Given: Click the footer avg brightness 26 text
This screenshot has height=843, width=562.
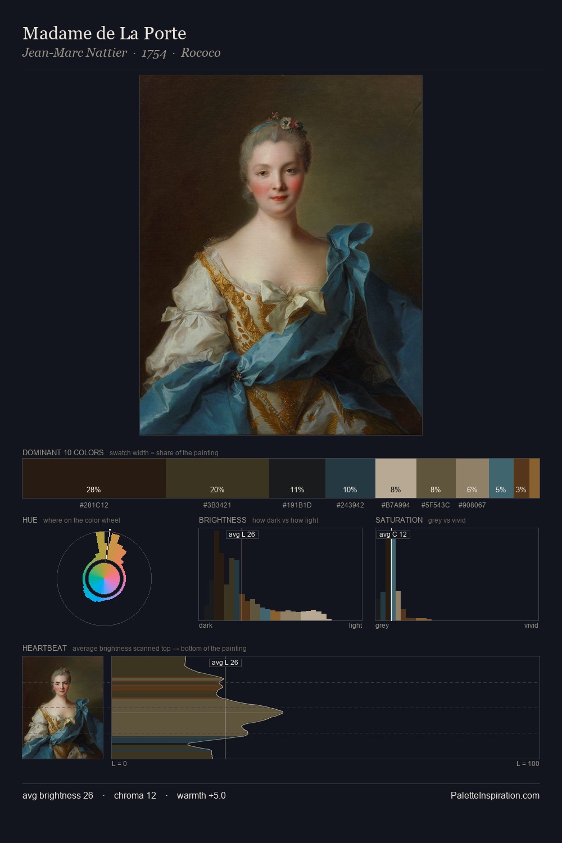Looking at the screenshot, I should coord(58,796).
